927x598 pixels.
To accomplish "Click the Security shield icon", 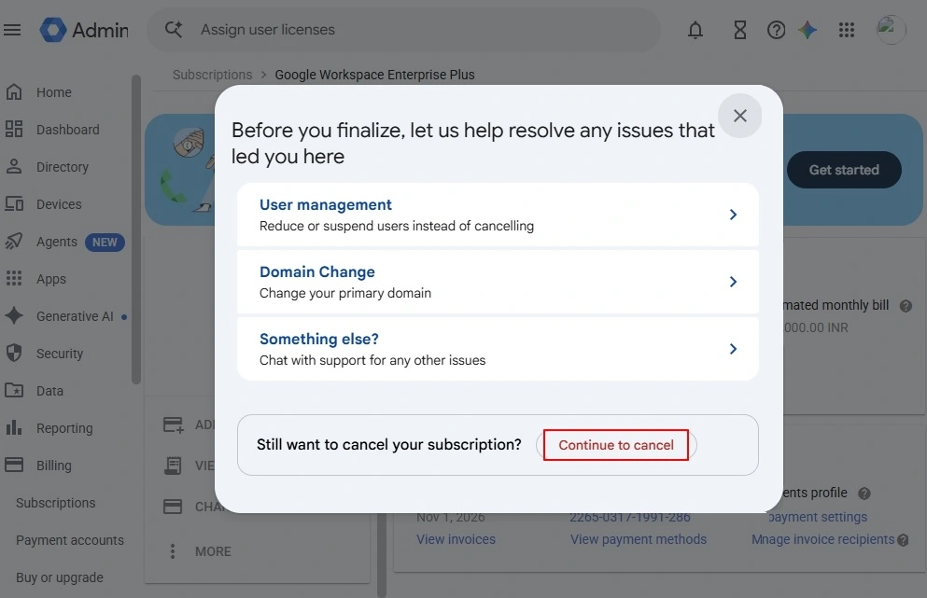I will 14,353.
